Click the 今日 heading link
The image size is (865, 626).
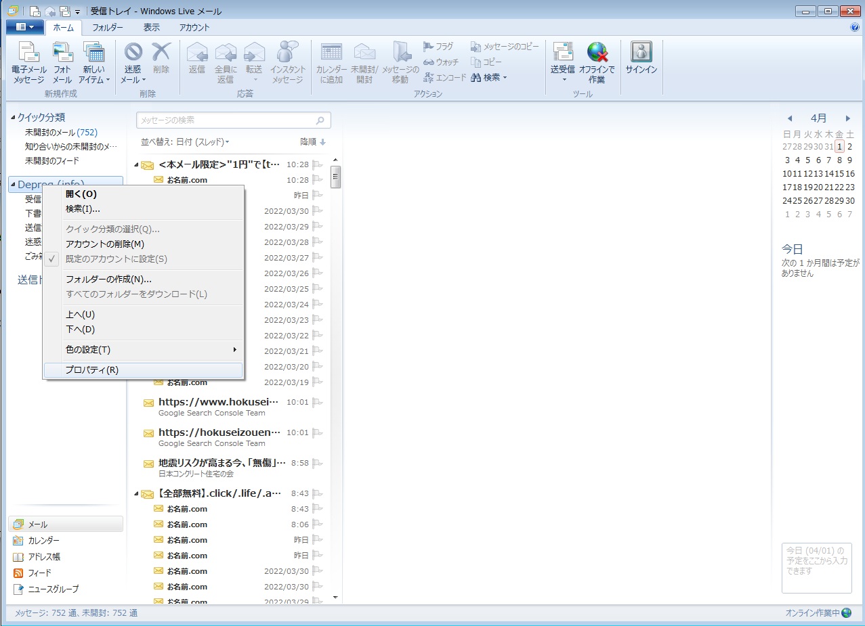click(793, 249)
